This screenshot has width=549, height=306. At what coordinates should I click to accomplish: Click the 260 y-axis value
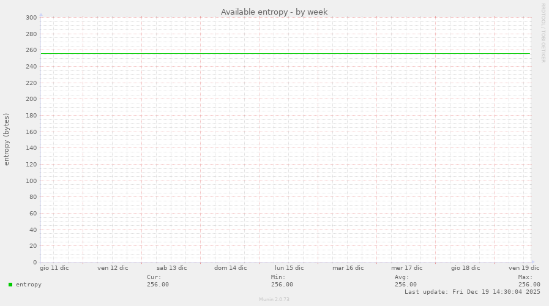31,50
